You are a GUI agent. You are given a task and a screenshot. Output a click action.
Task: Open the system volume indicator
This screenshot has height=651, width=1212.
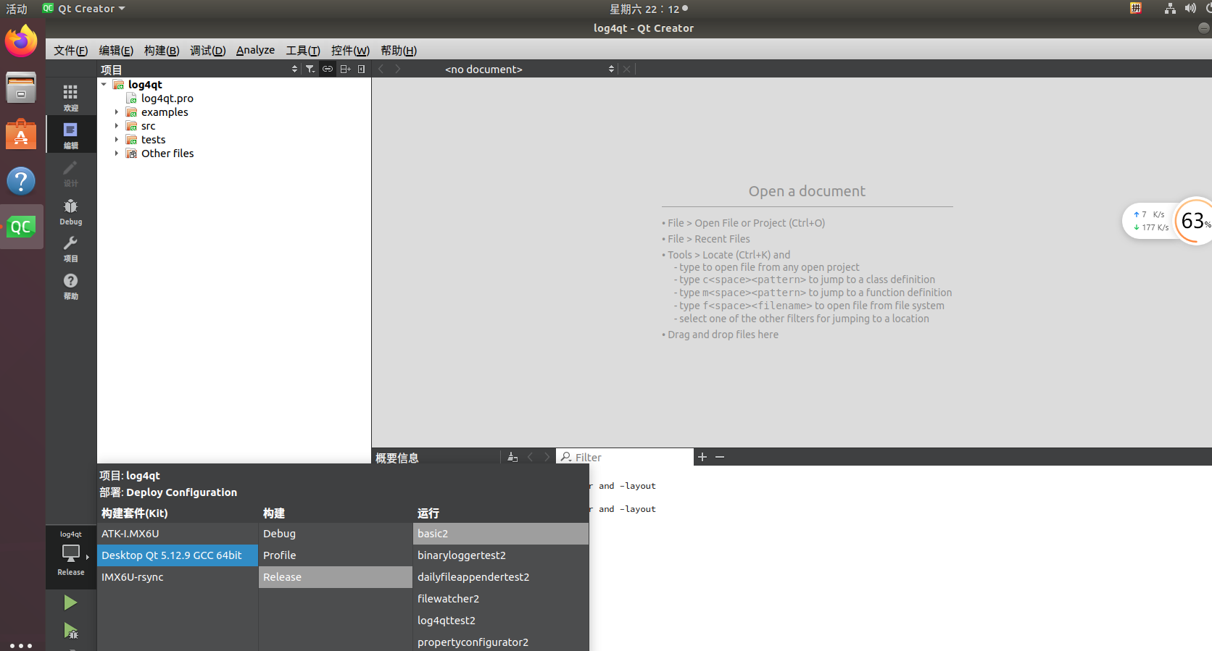point(1190,8)
